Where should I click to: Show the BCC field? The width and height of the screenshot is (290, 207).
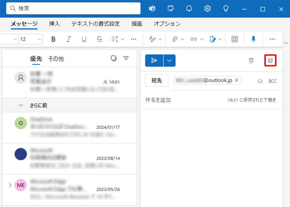tap(273, 81)
